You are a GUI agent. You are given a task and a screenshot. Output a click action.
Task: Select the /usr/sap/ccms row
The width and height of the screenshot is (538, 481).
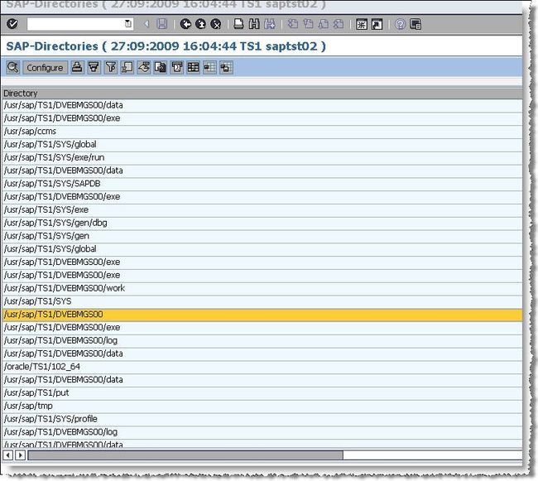[x=262, y=132]
